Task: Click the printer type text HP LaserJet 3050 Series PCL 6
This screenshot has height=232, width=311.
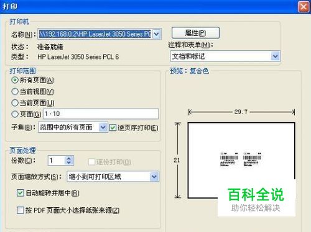Action: [78, 56]
